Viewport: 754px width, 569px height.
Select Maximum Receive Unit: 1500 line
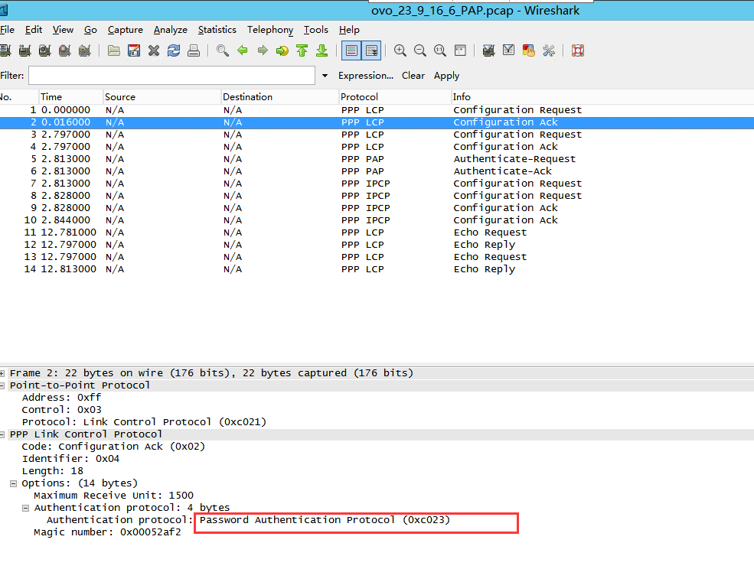(x=113, y=496)
